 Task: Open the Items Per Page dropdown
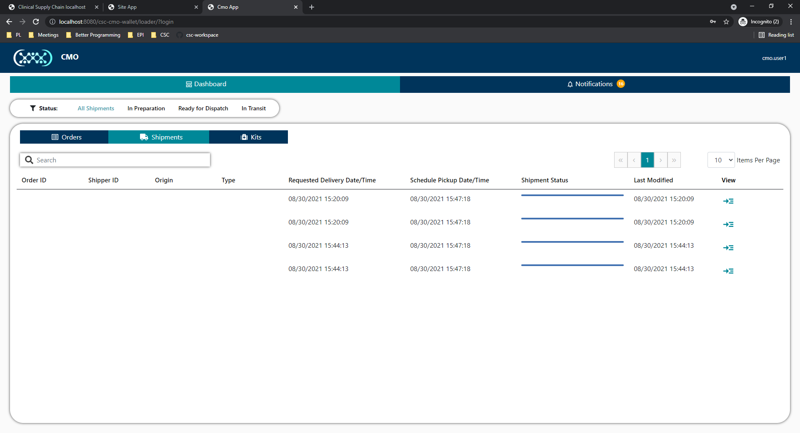click(720, 159)
